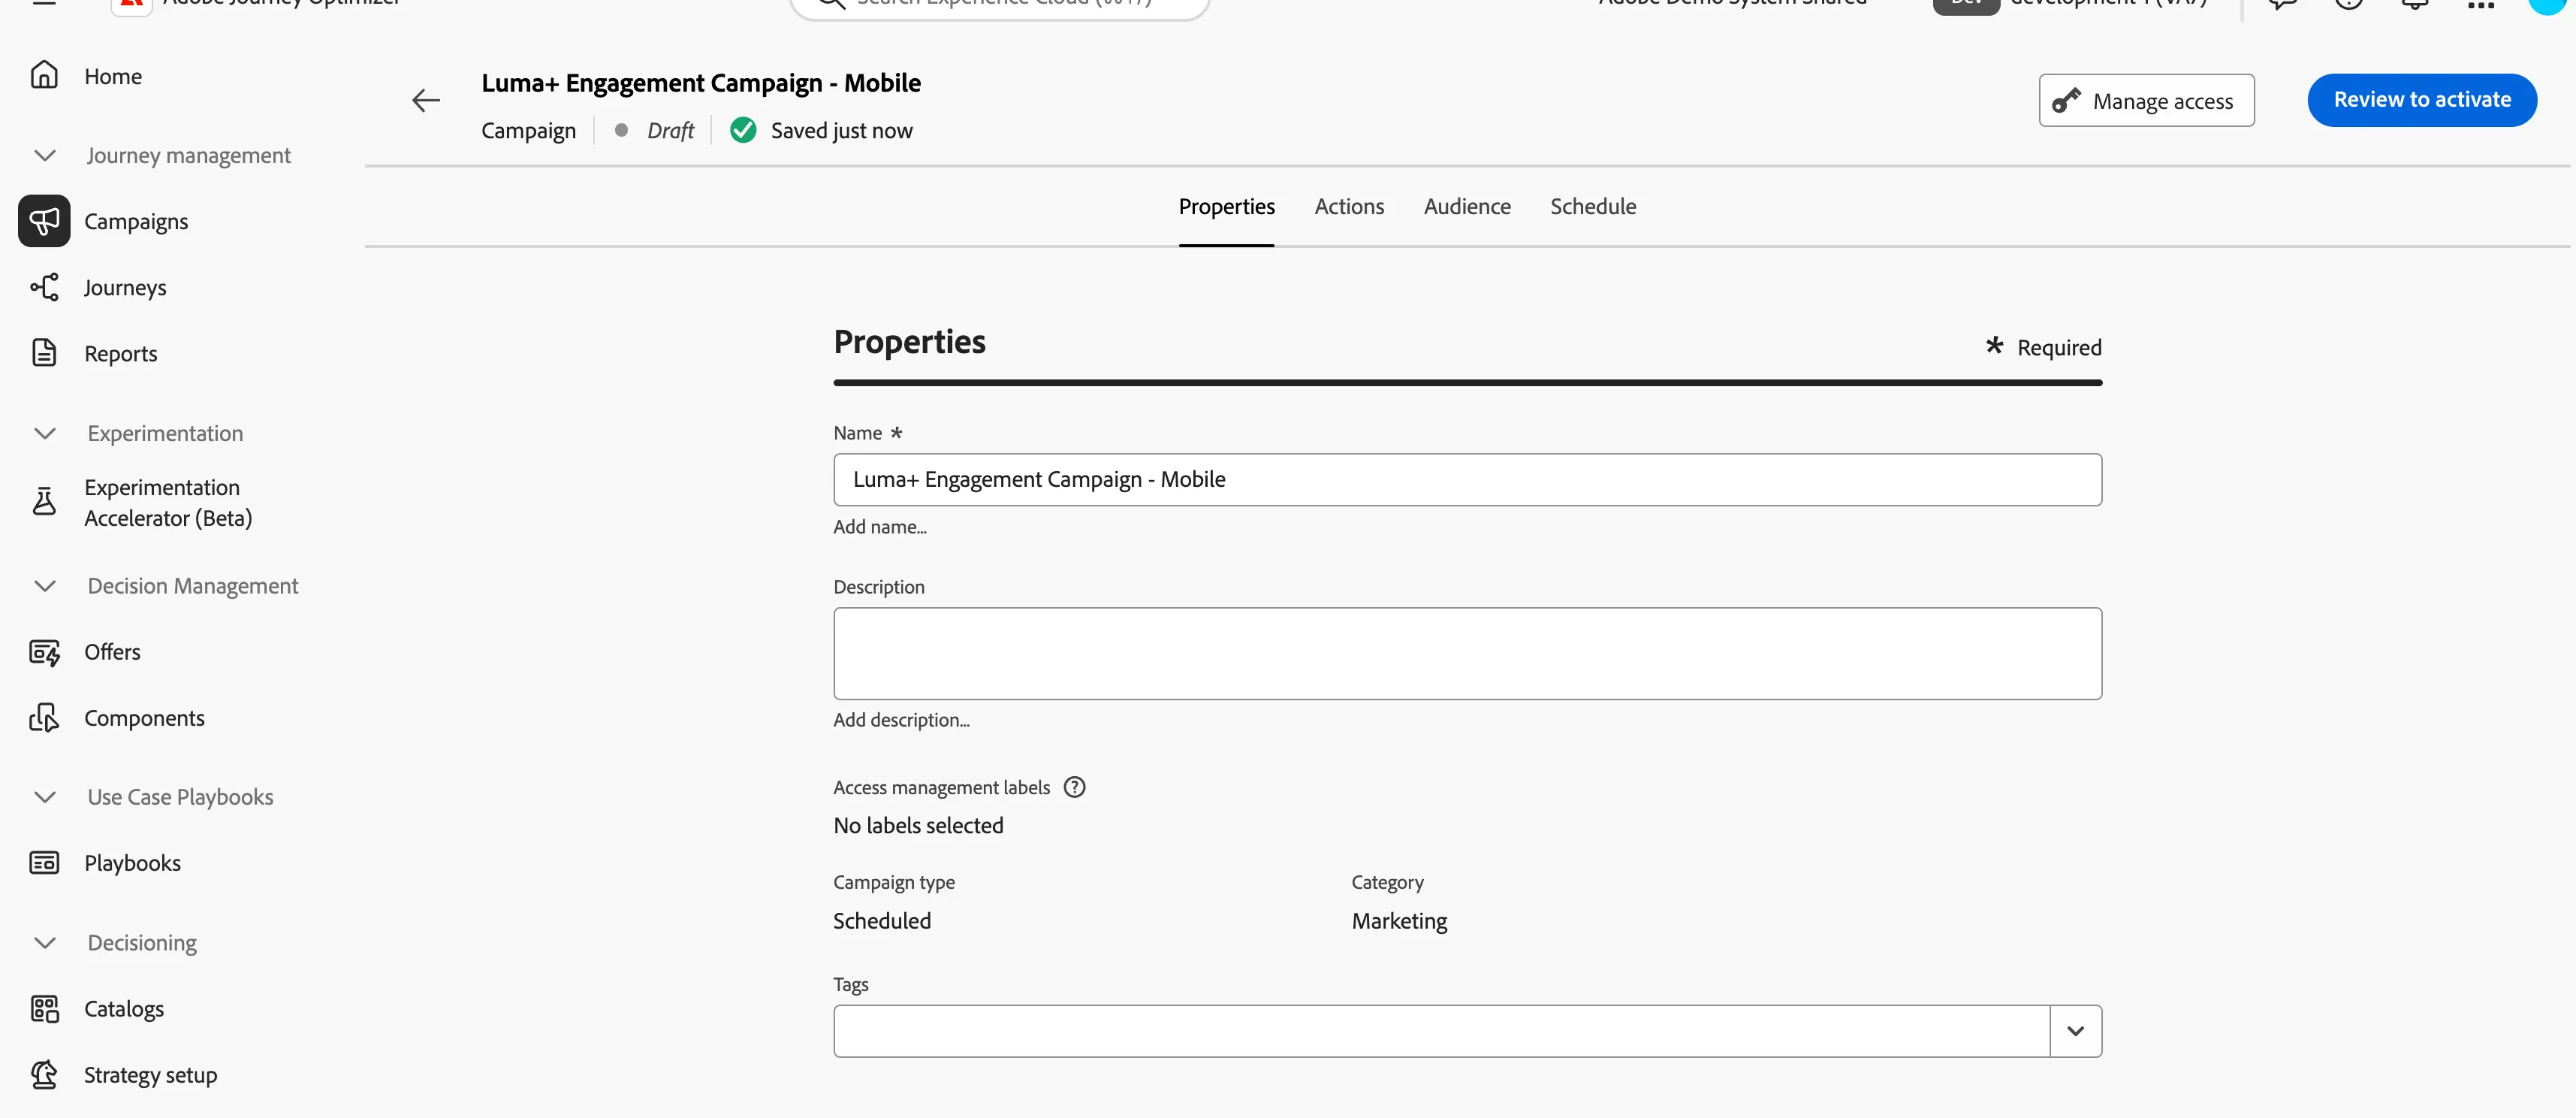
Task: Click the Reports document icon
Action: click(x=44, y=353)
